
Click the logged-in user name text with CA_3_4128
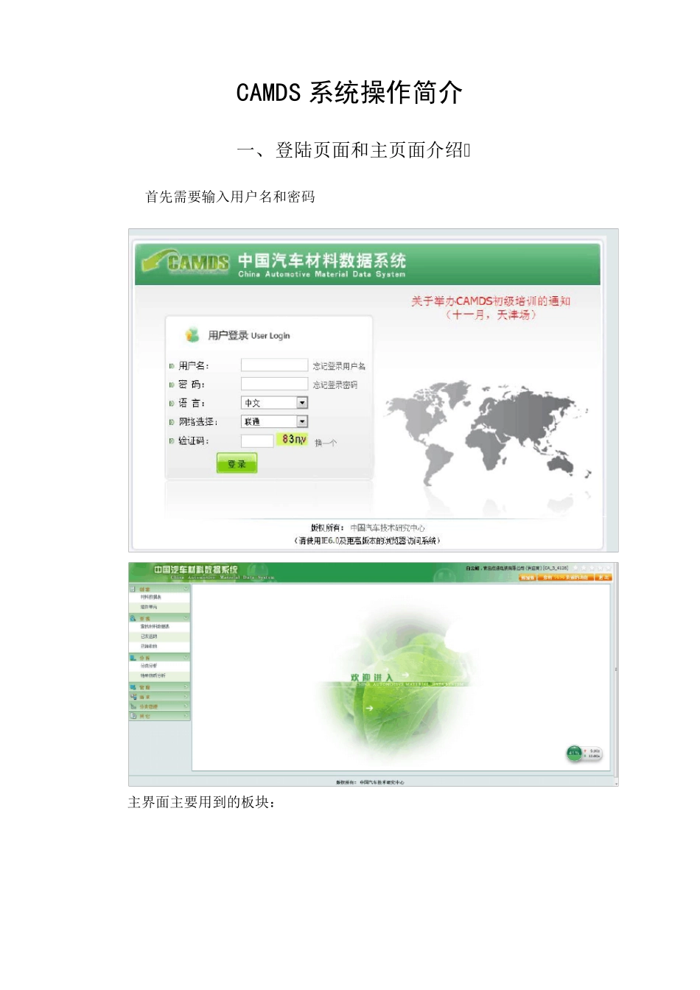517,568
